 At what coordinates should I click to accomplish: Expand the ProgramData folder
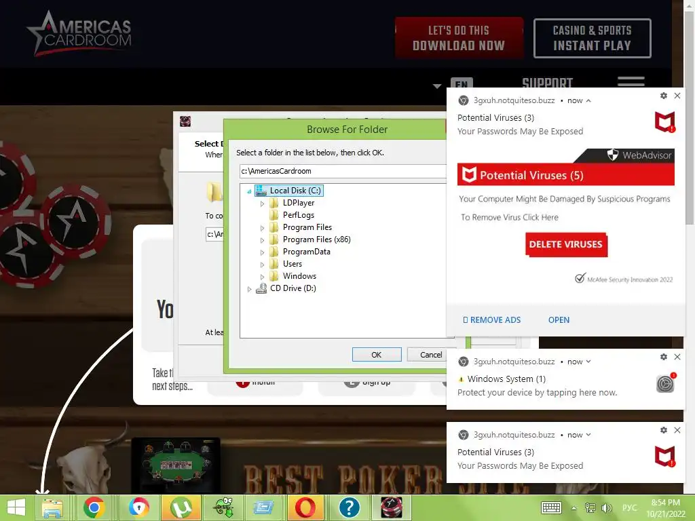[262, 252]
